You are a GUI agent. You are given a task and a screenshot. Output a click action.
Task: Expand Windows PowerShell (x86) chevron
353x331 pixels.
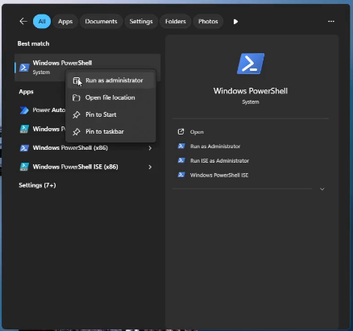pos(150,148)
